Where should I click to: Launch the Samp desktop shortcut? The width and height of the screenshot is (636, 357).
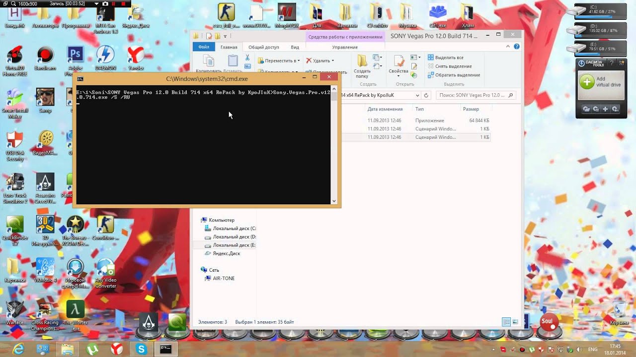[45, 101]
